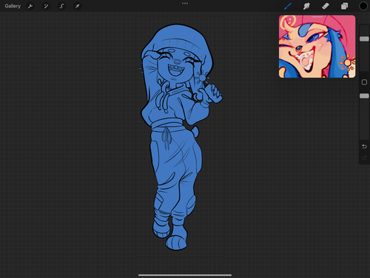Return to the Gallery

pyautogui.click(x=13, y=6)
